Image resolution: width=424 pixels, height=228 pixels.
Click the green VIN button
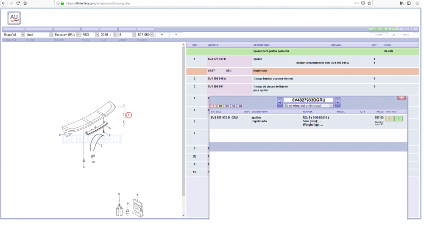coord(393,29)
